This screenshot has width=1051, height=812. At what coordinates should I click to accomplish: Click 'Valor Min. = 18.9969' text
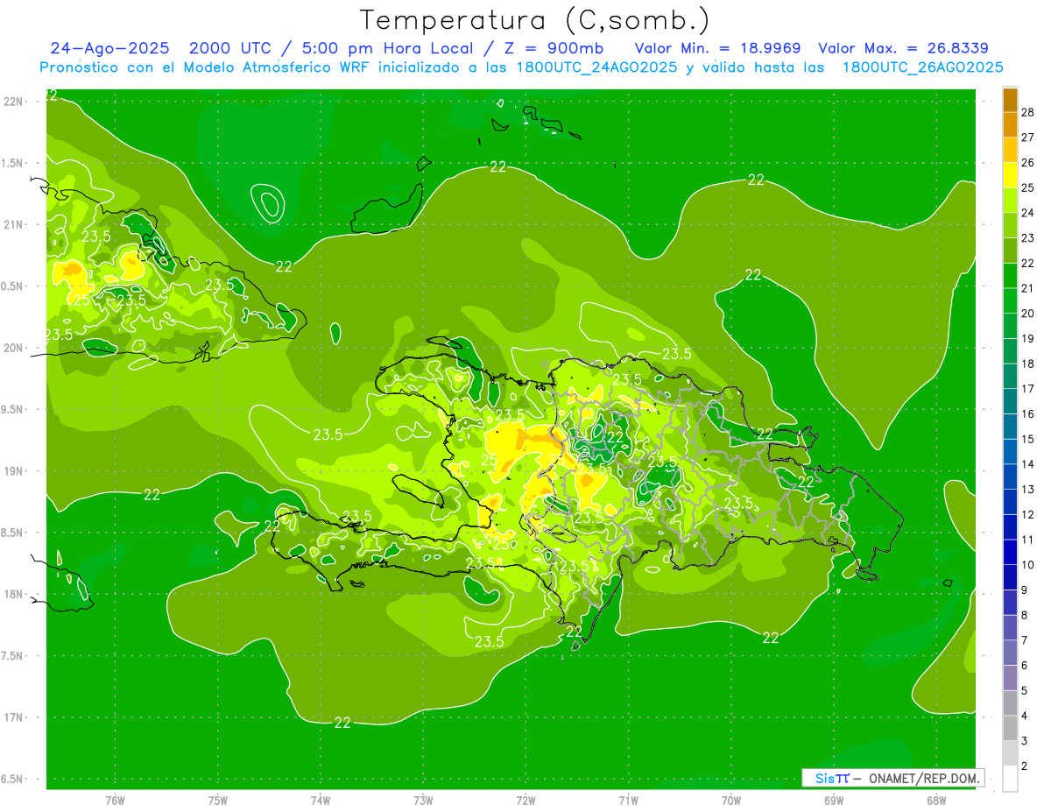(717, 48)
